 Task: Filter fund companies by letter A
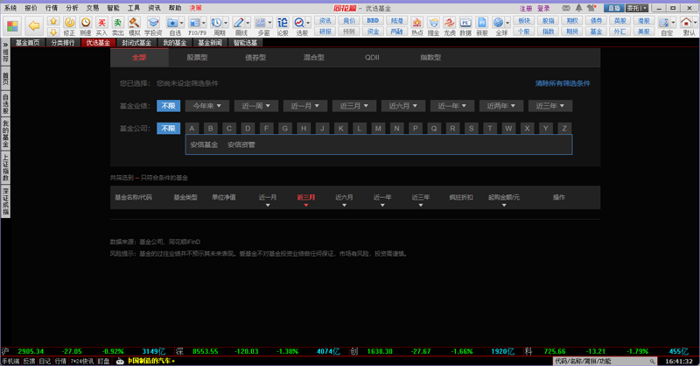[x=192, y=129]
